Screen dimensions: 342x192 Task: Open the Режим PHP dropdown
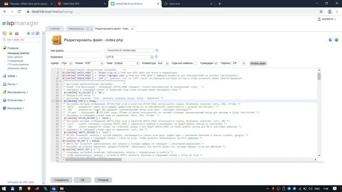94,63
